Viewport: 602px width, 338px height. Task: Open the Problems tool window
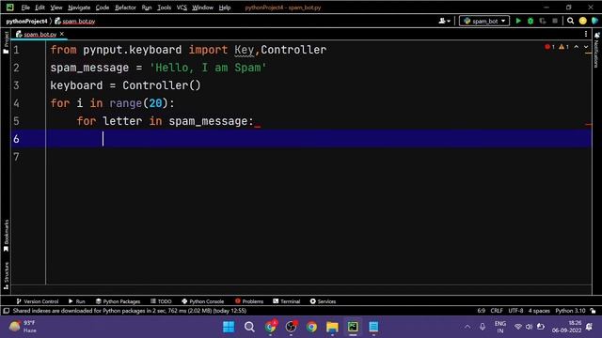click(249, 301)
